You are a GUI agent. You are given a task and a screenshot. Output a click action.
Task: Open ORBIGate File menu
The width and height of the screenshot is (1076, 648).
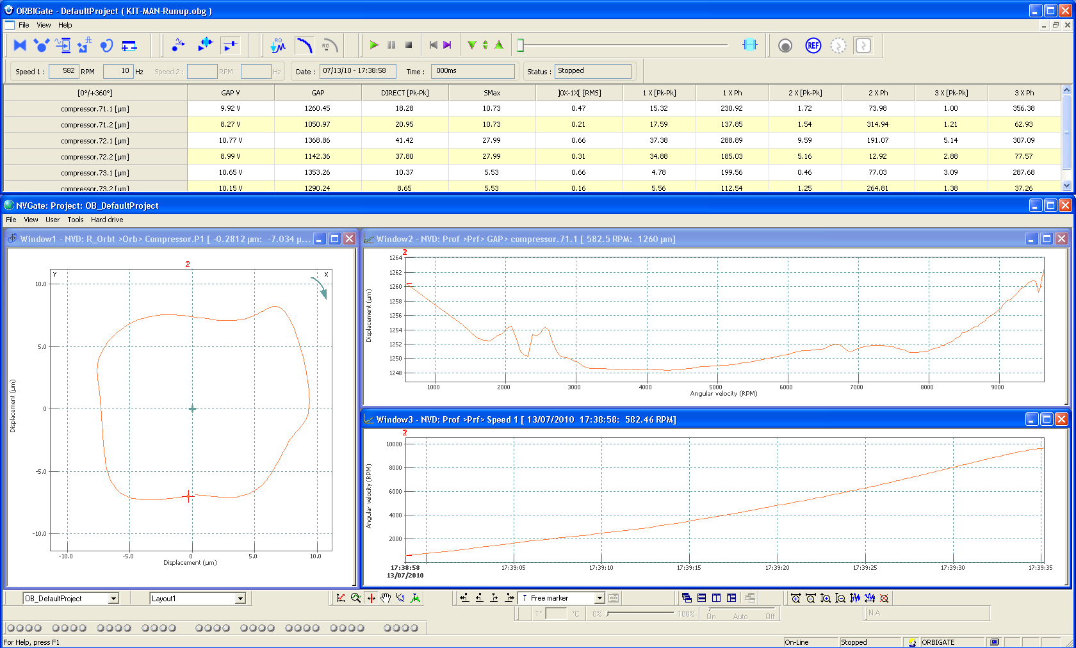[24, 25]
